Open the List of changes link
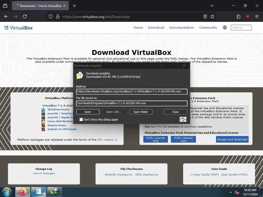This screenshot has width=263, height=197. tap(44, 173)
